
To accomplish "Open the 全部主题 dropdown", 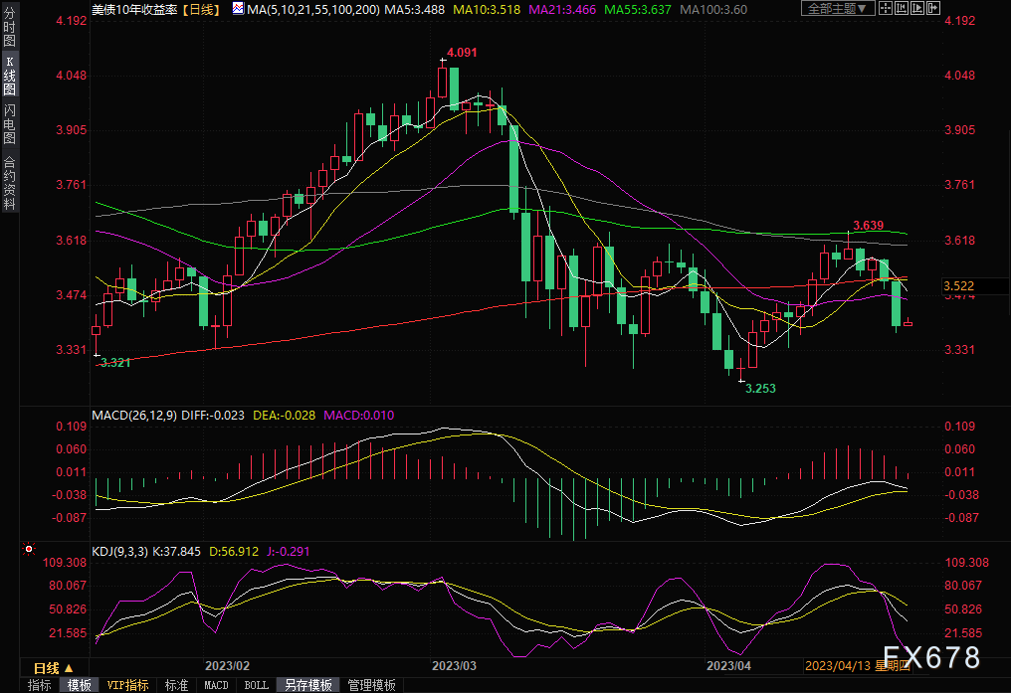I will click(x=837, y=8).
